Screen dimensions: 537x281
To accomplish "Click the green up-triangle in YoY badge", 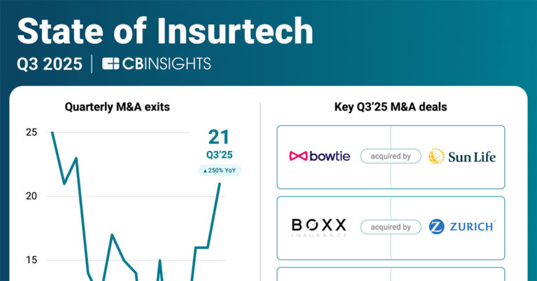I will pos(205,171).
